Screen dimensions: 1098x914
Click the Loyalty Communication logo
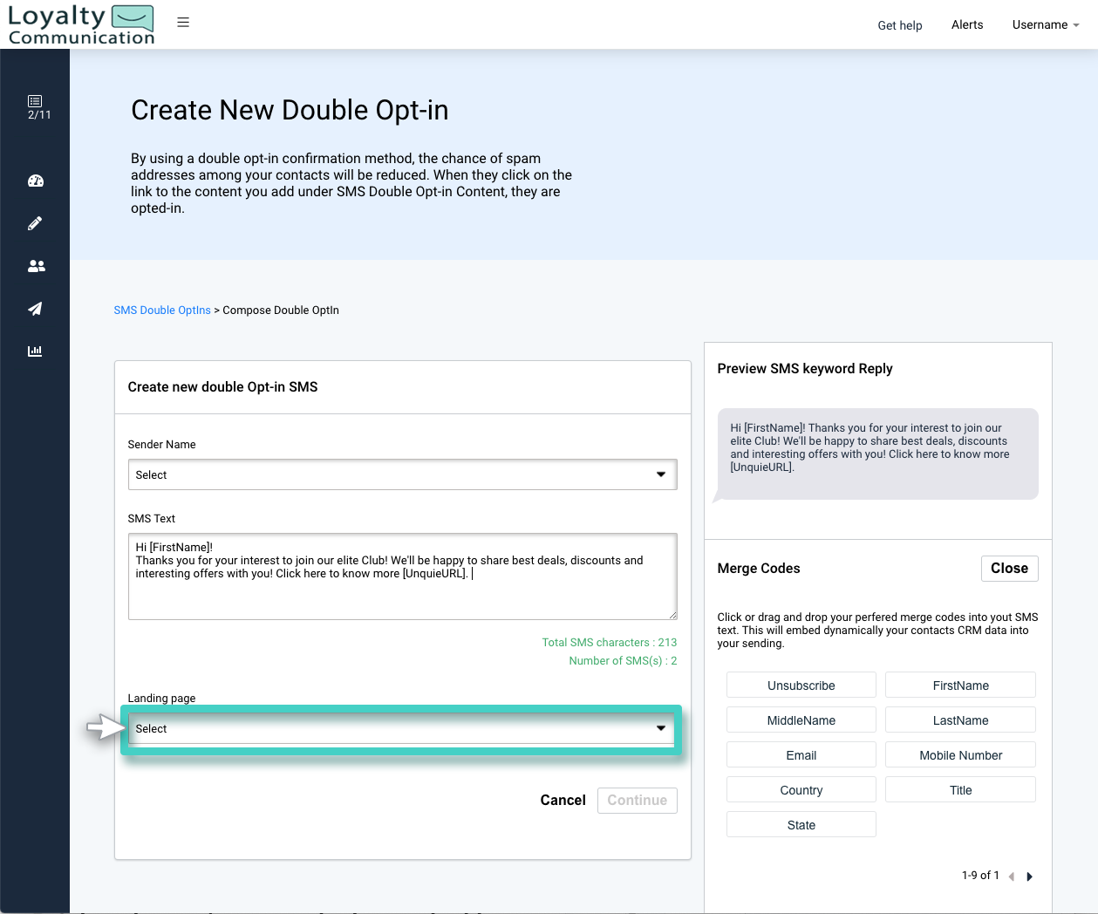pos(80,24)
